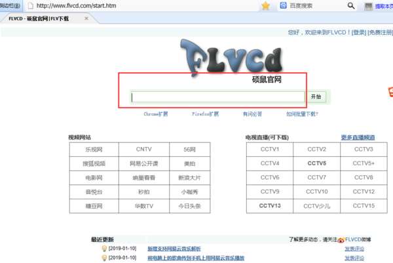Open the CCTV15 live channel
393x263 pixels.
pos(364,206)
